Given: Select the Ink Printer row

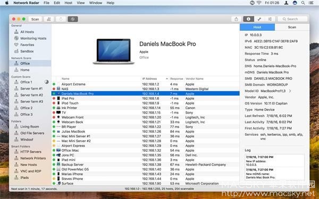Looking at the screenshot, I should (146, 108).
